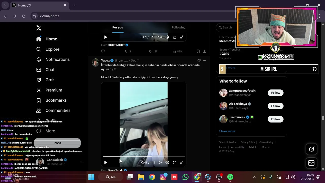Image resolution: width=325 pixels, height=183 pixels.
Task: Click the Post button
Action: pos(57,143)
